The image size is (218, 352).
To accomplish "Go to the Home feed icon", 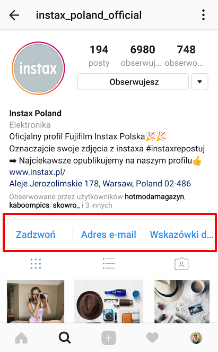I will coord(21,338).
